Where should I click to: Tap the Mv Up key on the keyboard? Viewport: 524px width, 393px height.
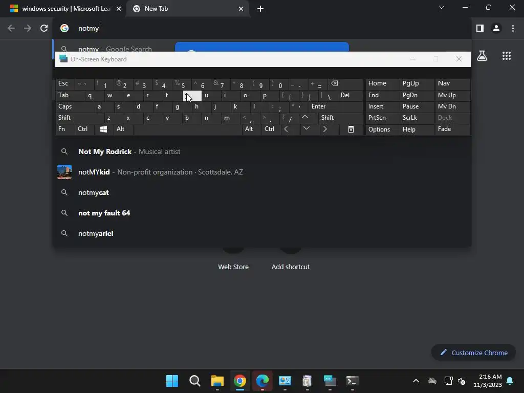pos(453,96)
